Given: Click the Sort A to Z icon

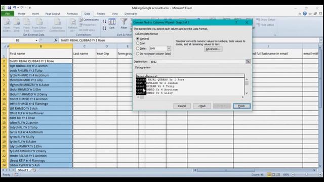Looking at the screenshot, I should click(x=104, y=21).
